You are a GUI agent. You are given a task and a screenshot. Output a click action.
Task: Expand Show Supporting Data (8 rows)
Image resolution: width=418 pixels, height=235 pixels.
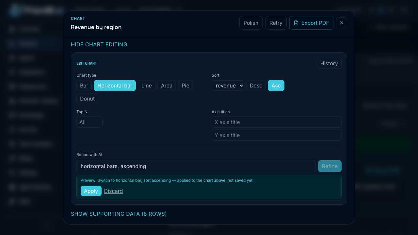tap(119, 214)
